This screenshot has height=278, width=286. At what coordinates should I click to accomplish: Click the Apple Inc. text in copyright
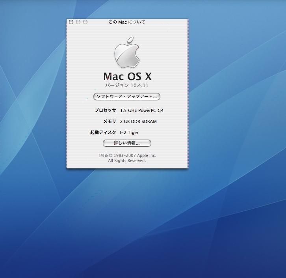[147, 155]
